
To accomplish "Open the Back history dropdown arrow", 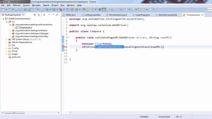I will pyautogui.click(x=147, y=10).
